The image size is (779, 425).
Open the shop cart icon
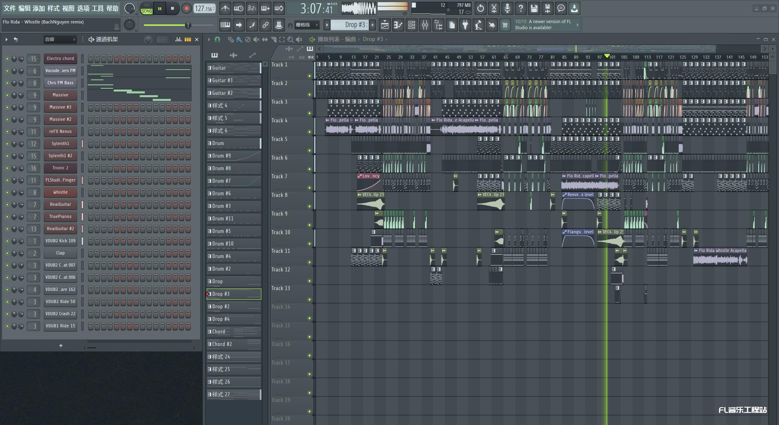(505, 25)
